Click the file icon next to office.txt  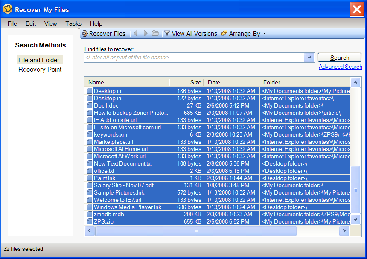(x=90, y=171)
